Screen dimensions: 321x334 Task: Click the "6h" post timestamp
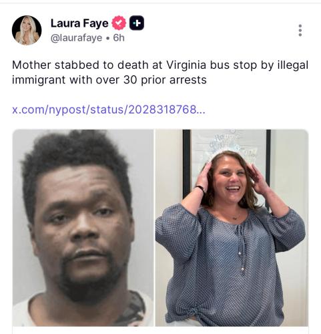[119, 38]
